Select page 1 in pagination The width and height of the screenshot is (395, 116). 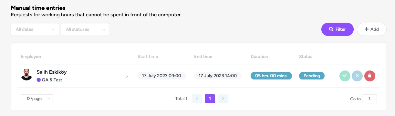pyautogui.click(x=210, y=98)
